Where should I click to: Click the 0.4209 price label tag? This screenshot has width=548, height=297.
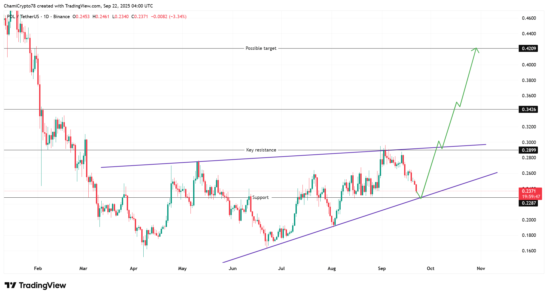coord(528,49)
